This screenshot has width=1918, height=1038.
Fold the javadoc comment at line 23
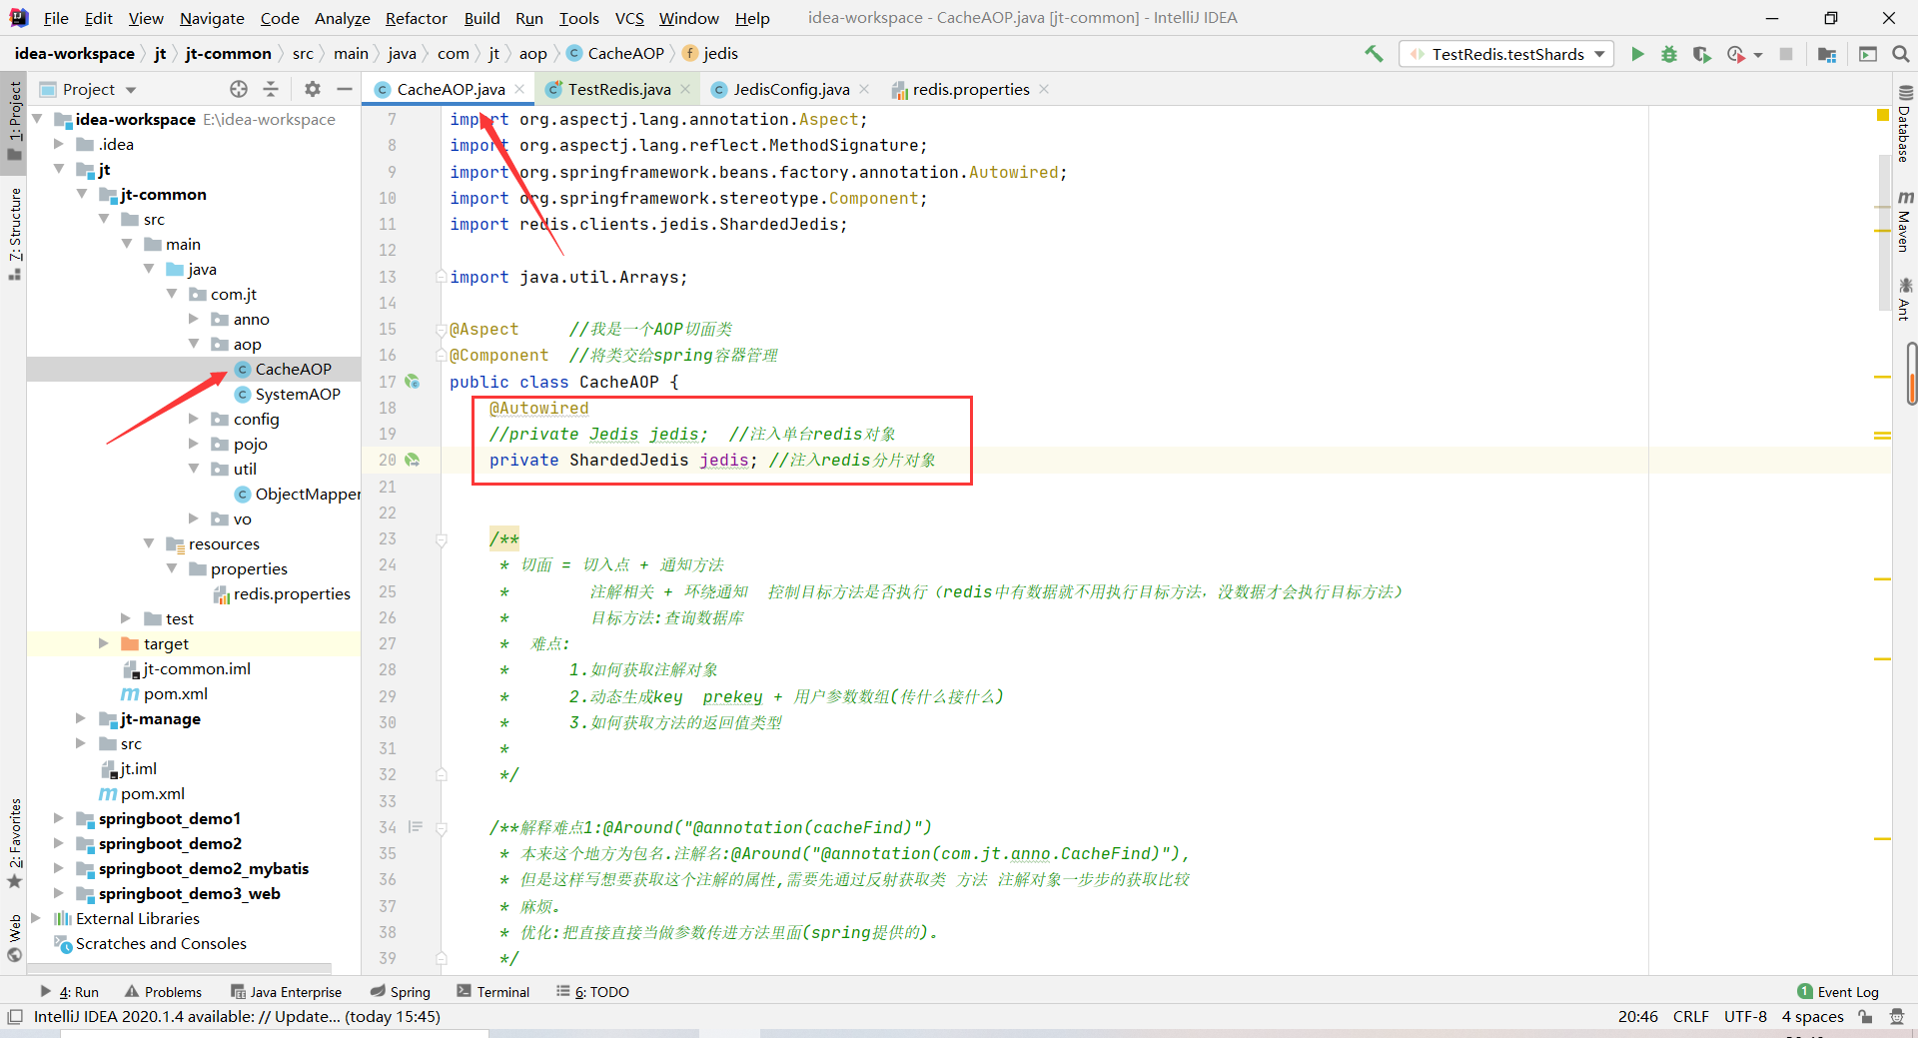pos(441,539)
